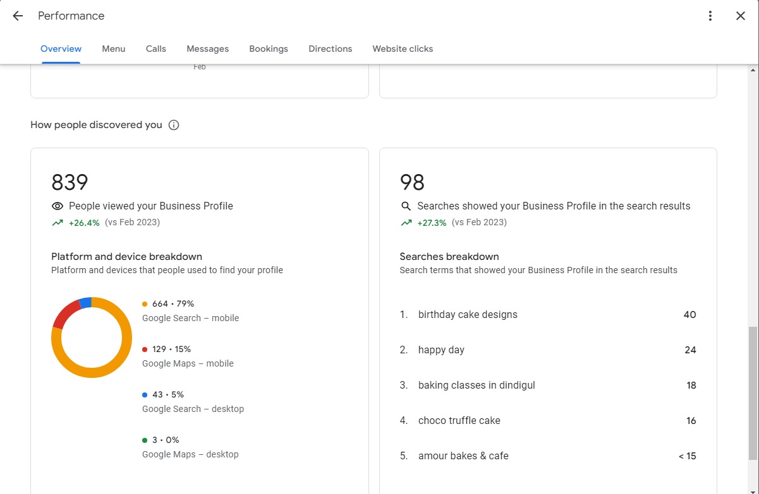
Task: Select the 'choco truffle cake' search term
Action: click(x=459, y=421)
